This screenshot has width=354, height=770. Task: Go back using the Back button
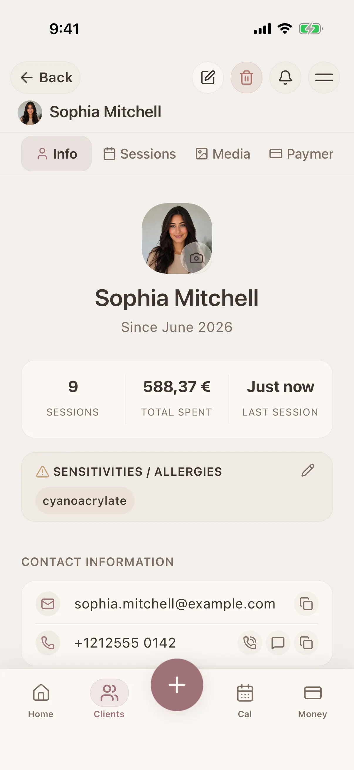pos(45,78)
